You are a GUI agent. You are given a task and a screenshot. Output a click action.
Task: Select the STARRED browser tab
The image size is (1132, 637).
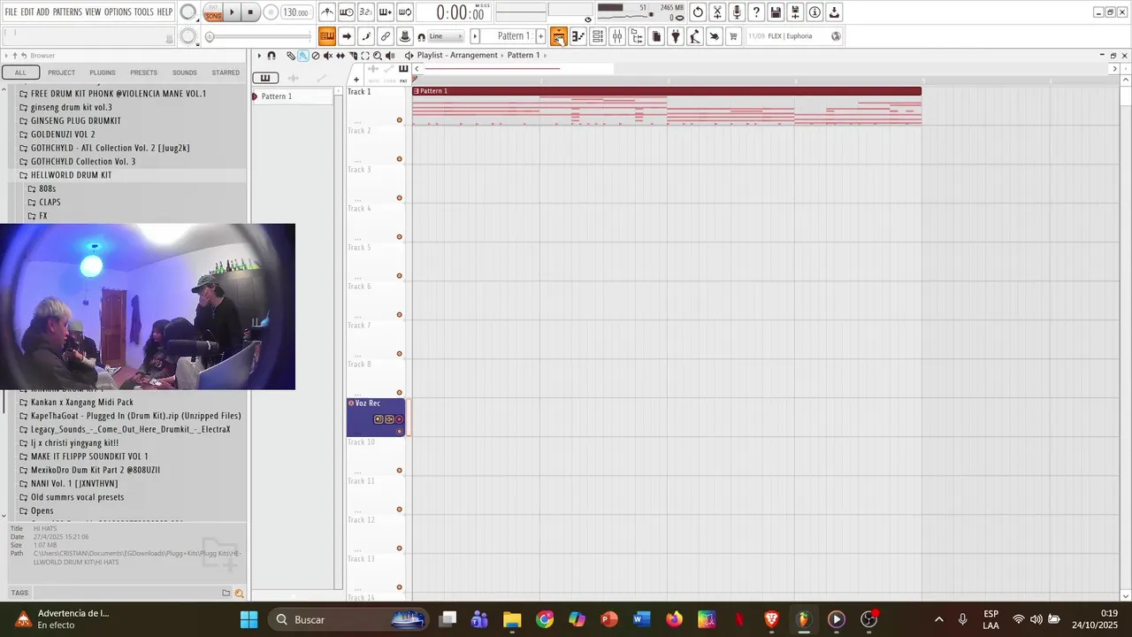226,73
